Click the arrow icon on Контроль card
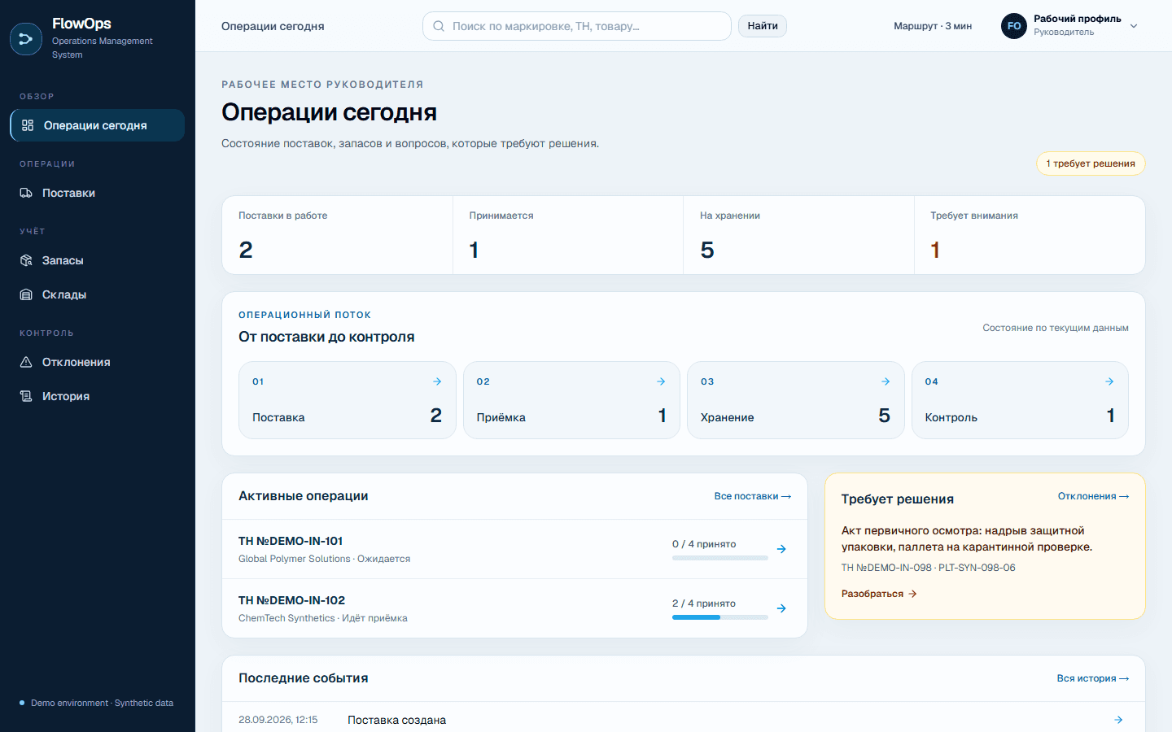Screen dimensions: 1172x732 coord(1109,381)
